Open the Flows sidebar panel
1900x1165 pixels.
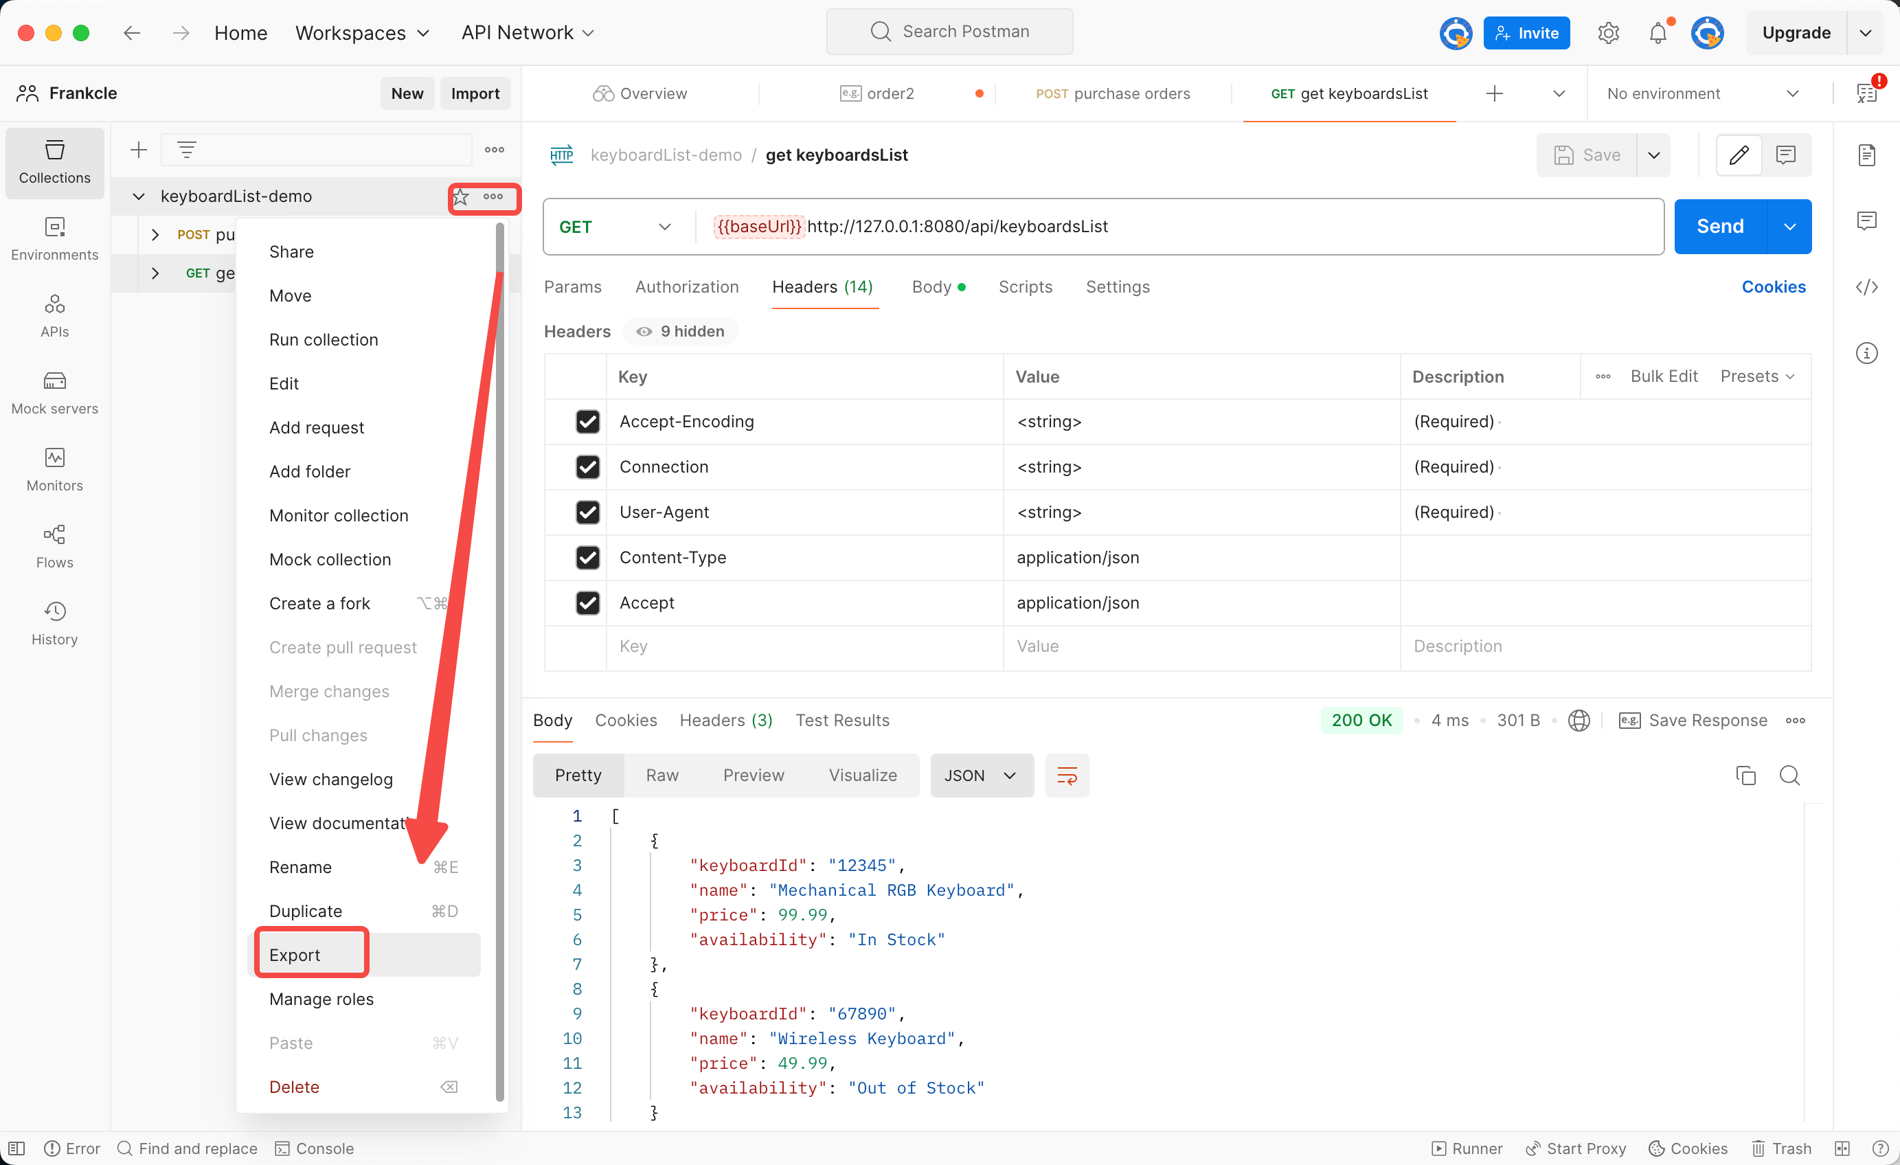click(x=55, y=547)
